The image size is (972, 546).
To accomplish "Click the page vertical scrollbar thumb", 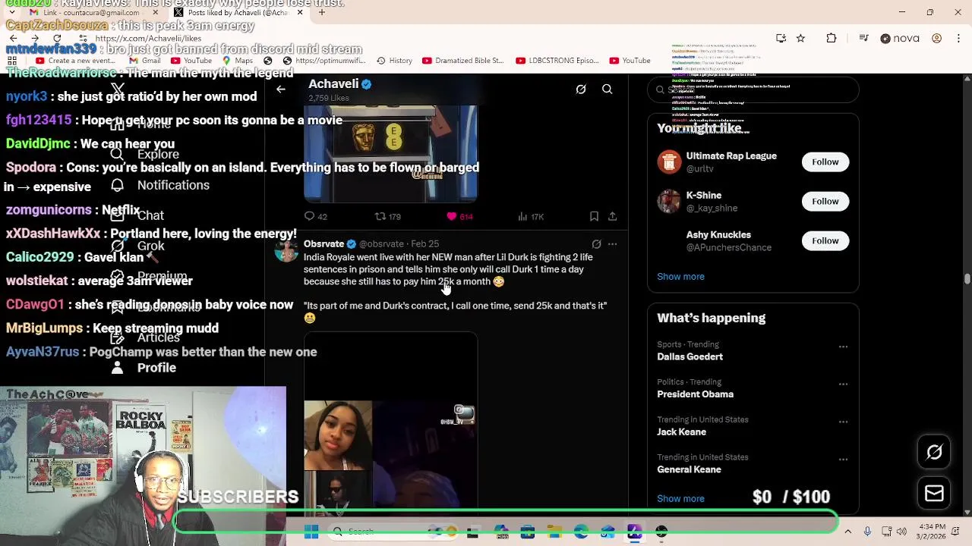I will (967, 279).
